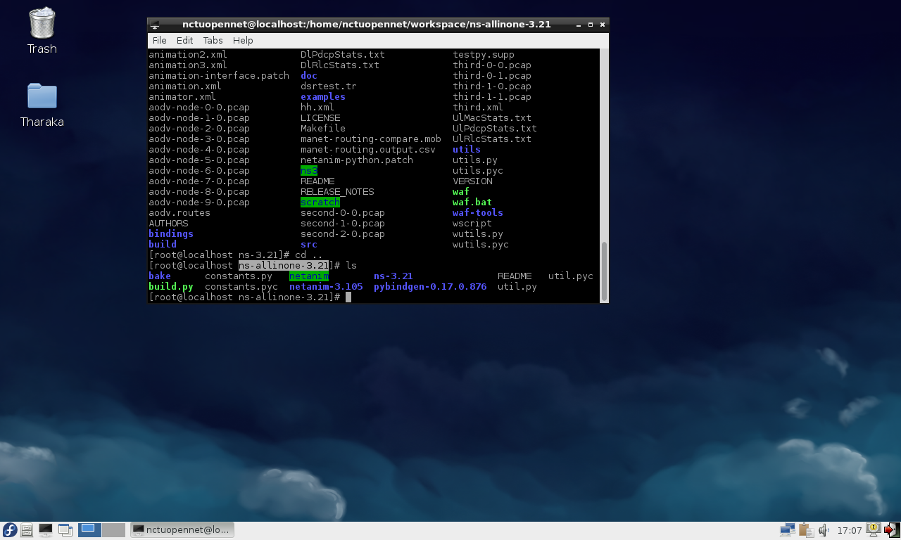
Task: Click the screensaver tray icon
Action: [872, 529]
